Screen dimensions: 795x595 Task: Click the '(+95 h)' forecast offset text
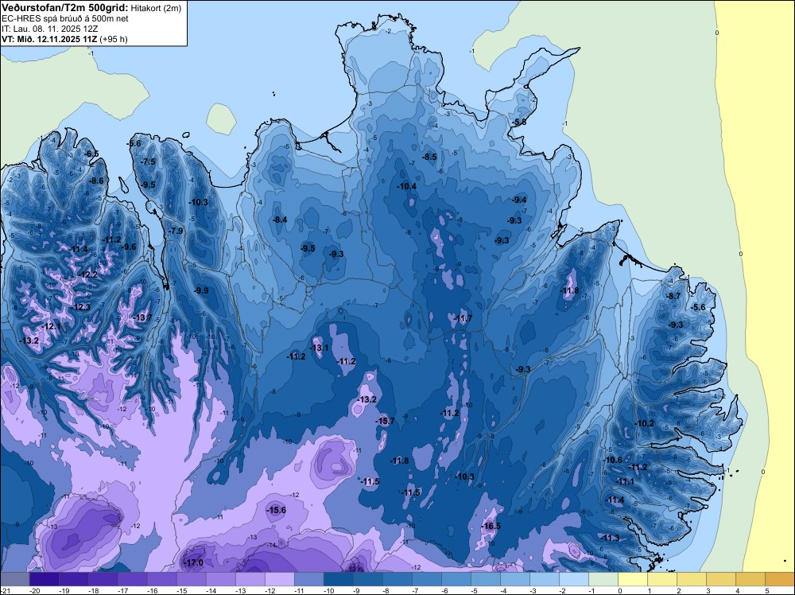pyautogui.click(x=114, y=39)
